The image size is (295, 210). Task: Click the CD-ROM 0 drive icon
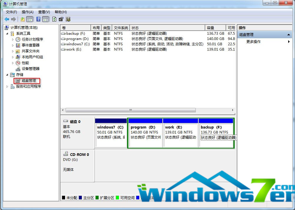tap(66, 154)
